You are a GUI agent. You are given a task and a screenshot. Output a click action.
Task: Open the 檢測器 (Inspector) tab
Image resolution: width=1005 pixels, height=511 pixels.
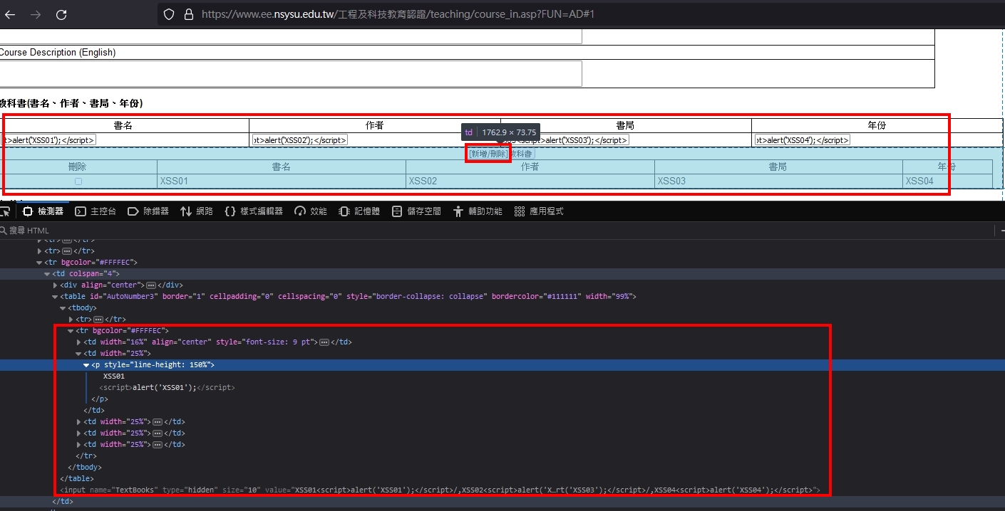coord(43,211)
